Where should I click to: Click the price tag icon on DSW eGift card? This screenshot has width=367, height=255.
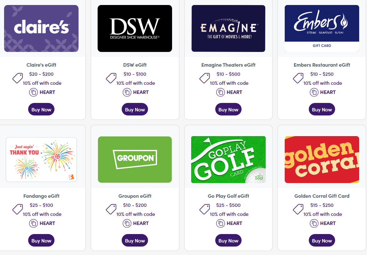coord(111,78)
